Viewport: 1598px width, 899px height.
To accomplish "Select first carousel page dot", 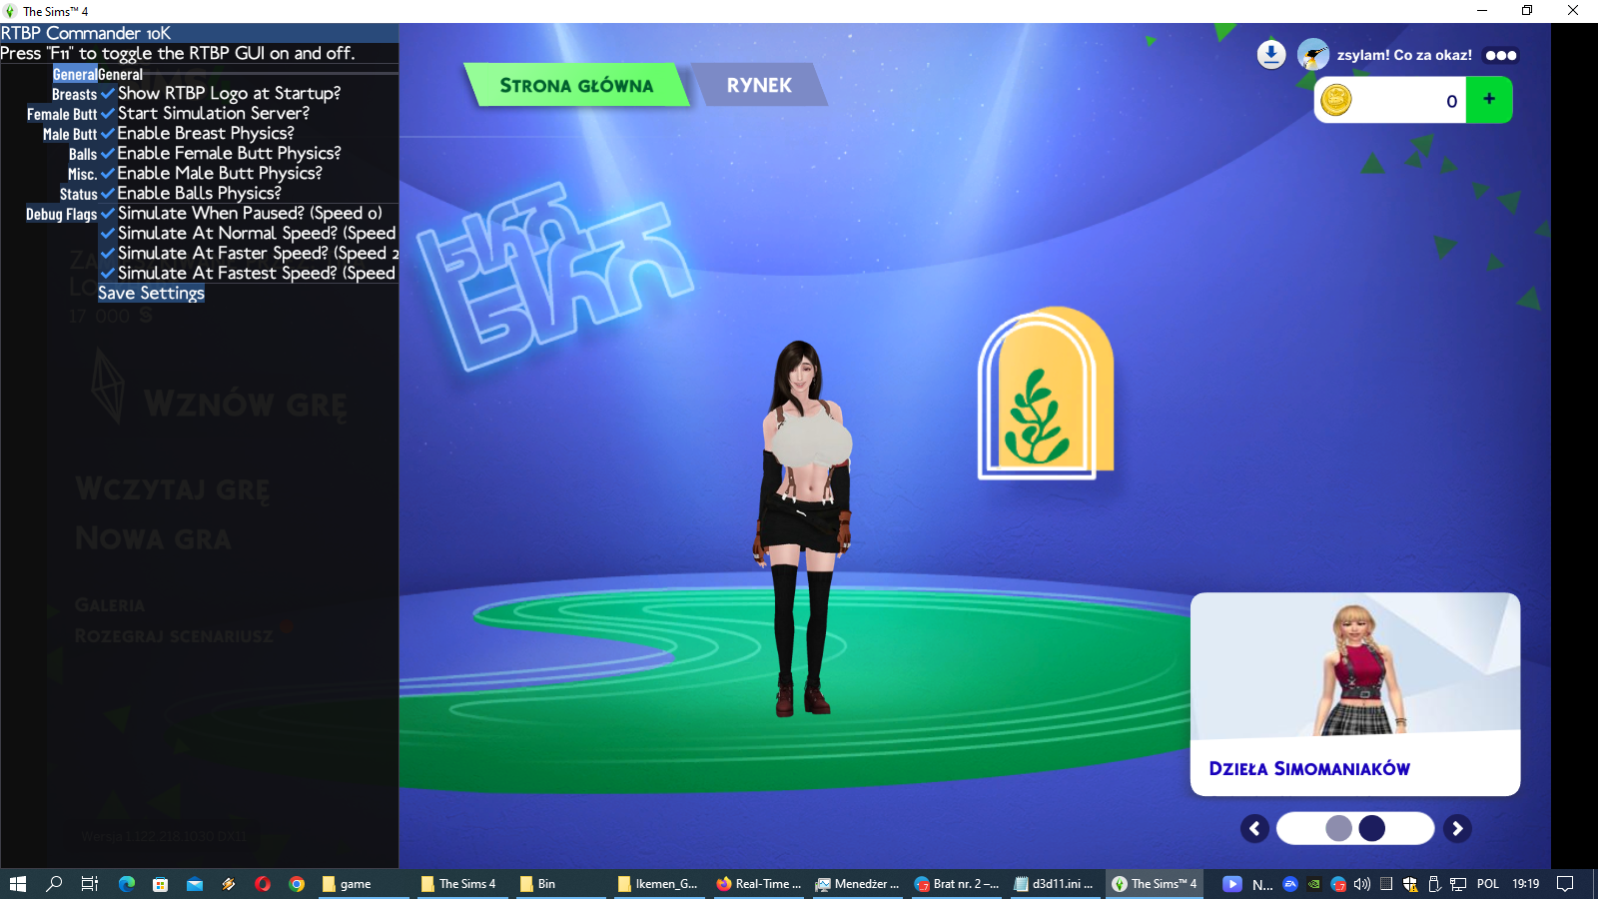I will pos(1338,828).
